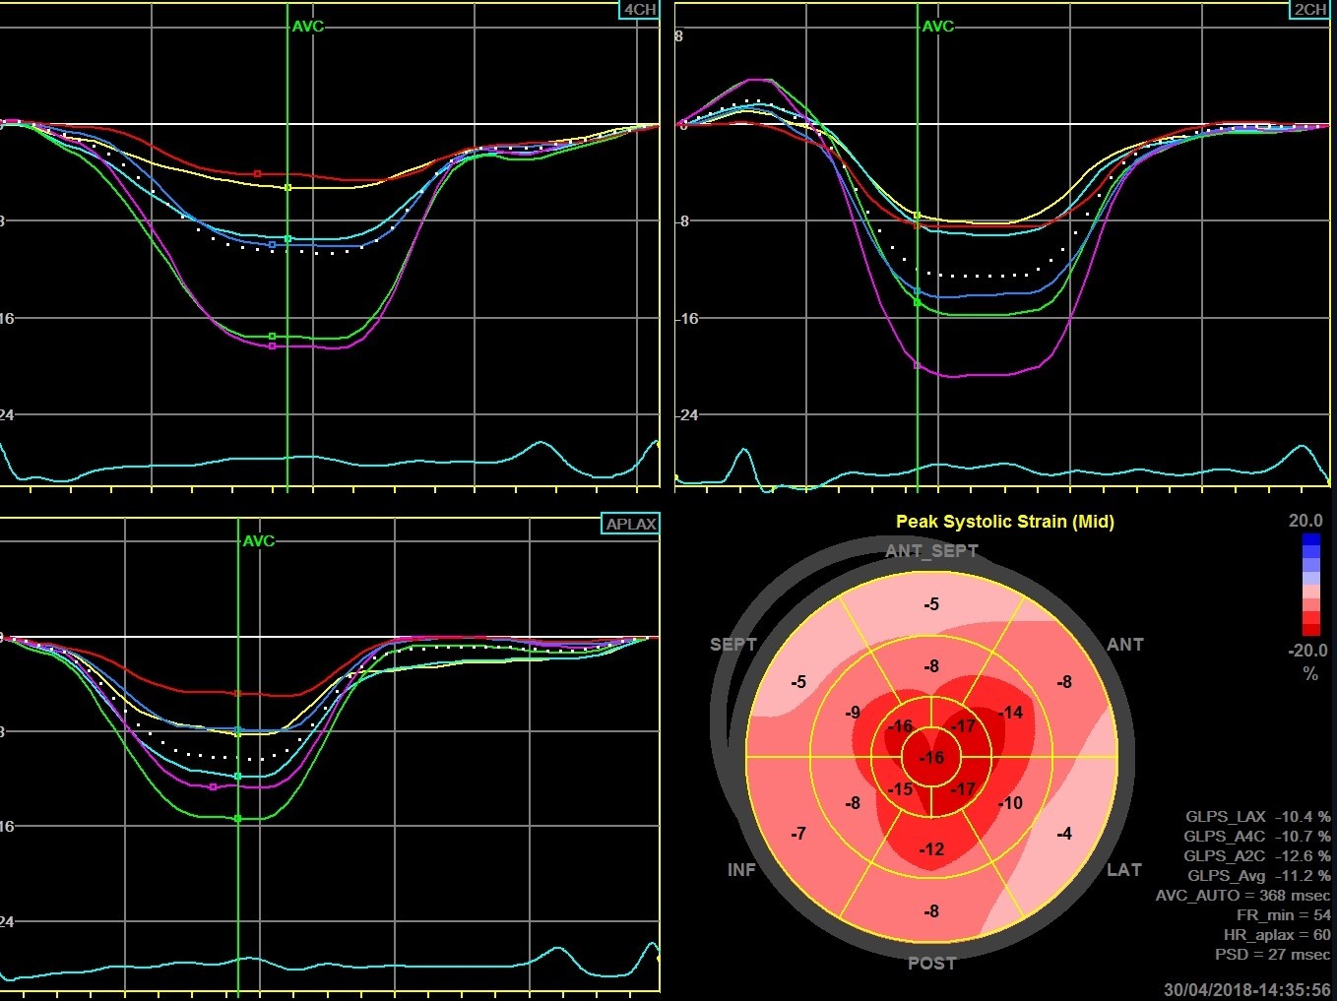Select the 2CH view label

[x=1309, y=10]
